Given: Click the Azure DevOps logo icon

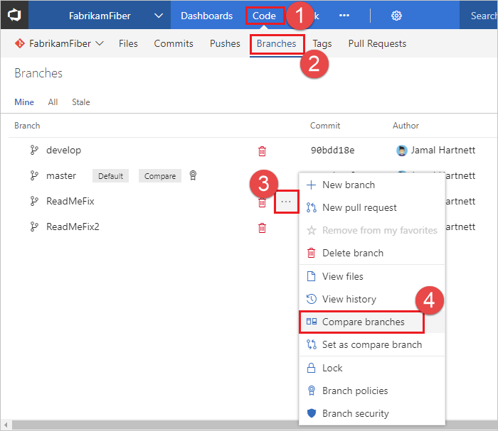Looking at the screenshot, I should tap(14, 15).
